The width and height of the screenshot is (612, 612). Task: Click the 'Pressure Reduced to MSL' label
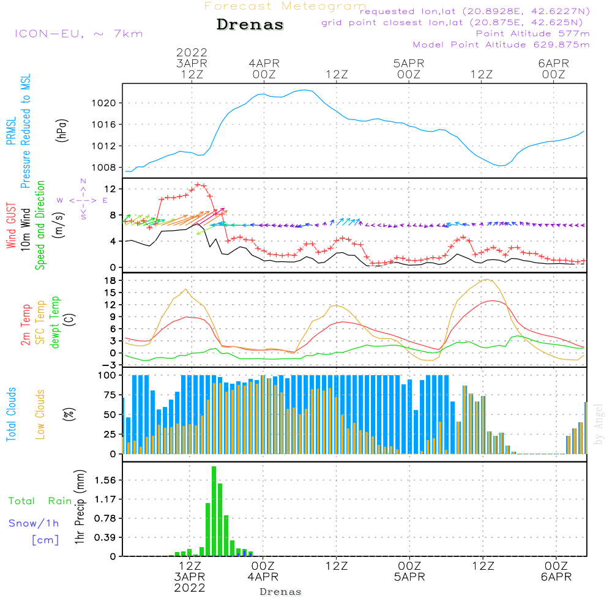25,131
